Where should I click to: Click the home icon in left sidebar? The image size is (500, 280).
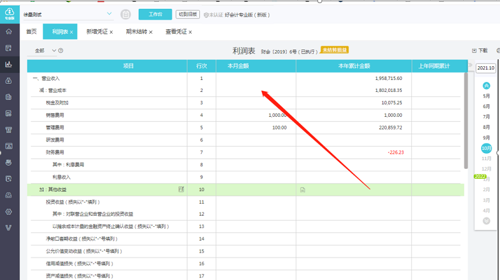click(x=9, y=31)
